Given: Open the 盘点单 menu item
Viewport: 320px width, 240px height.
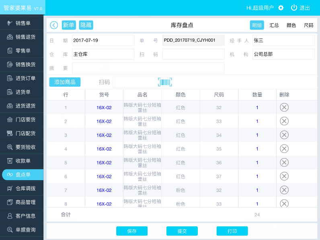Looking at the screenshot, I should pyautogui.click(x=23, y=175).
